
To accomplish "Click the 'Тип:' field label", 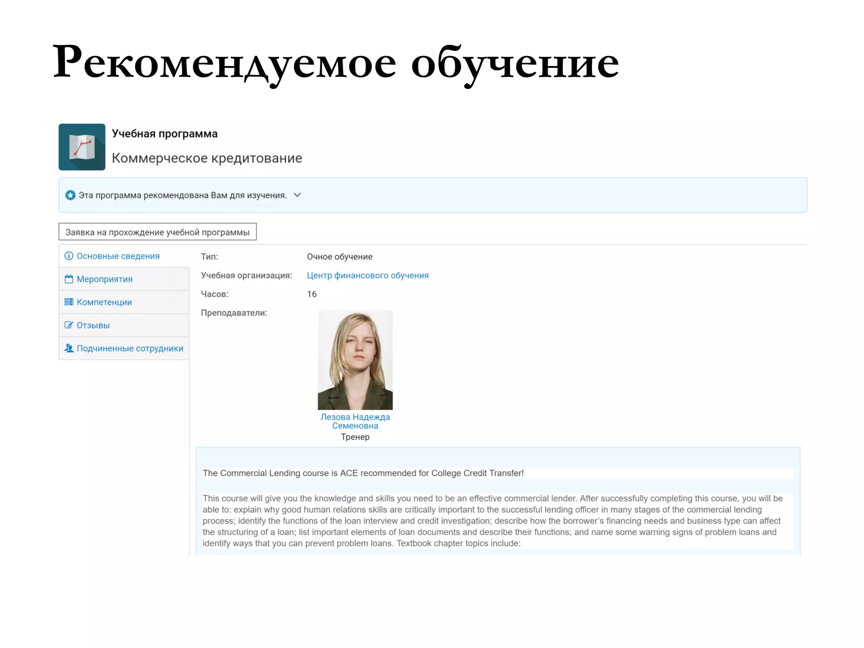I will (x=209, y=256).
